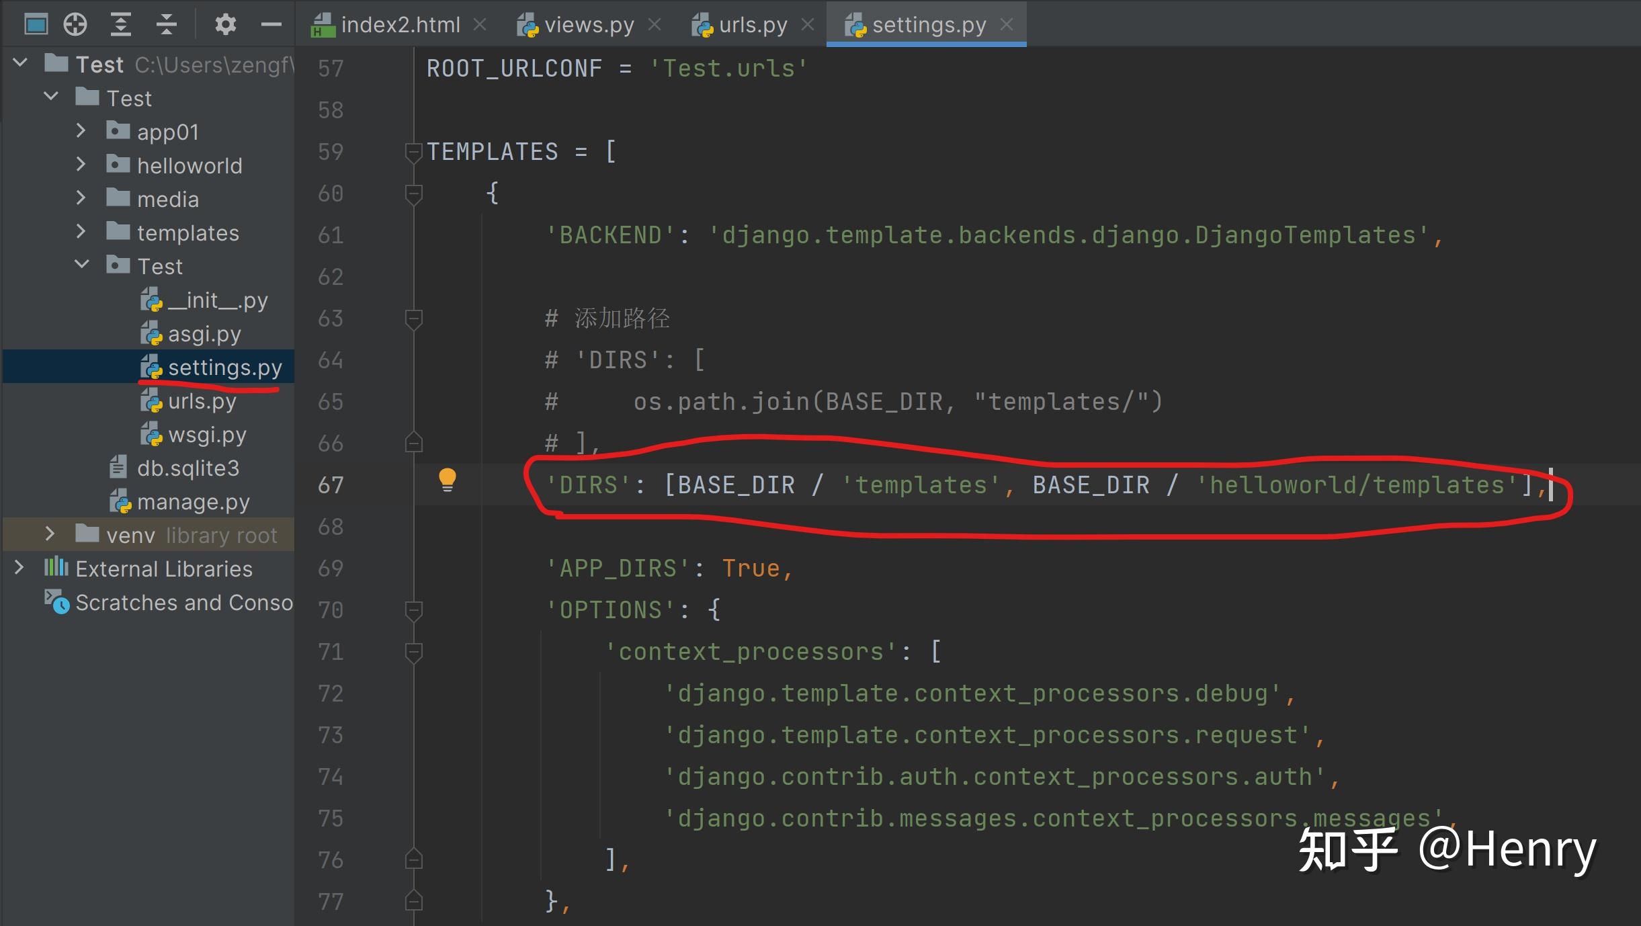Expand the External Libraries node
This screenshot has height=926, width=1641.
point(19,567)
